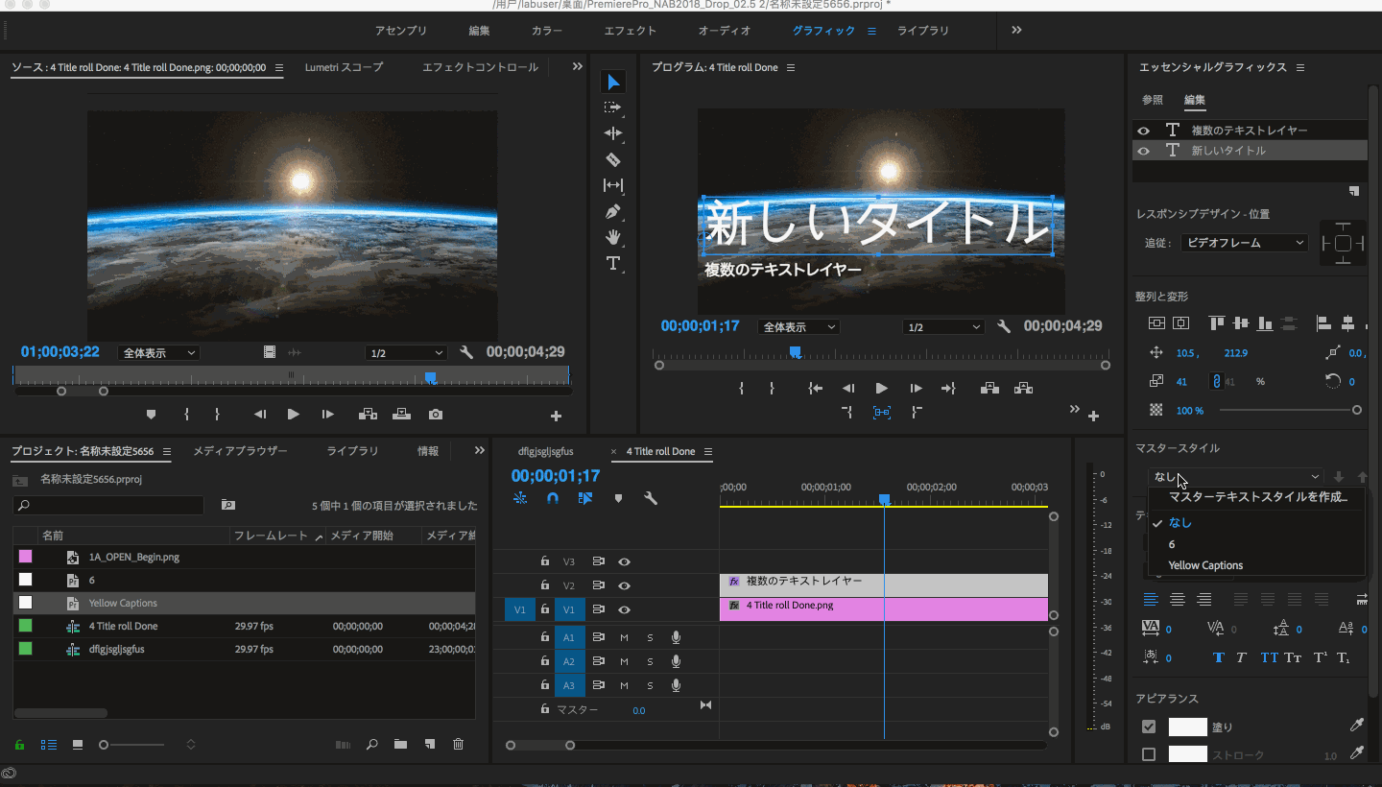
Task: Choose Yellow Captions master style
Action: coord(1205,565)
